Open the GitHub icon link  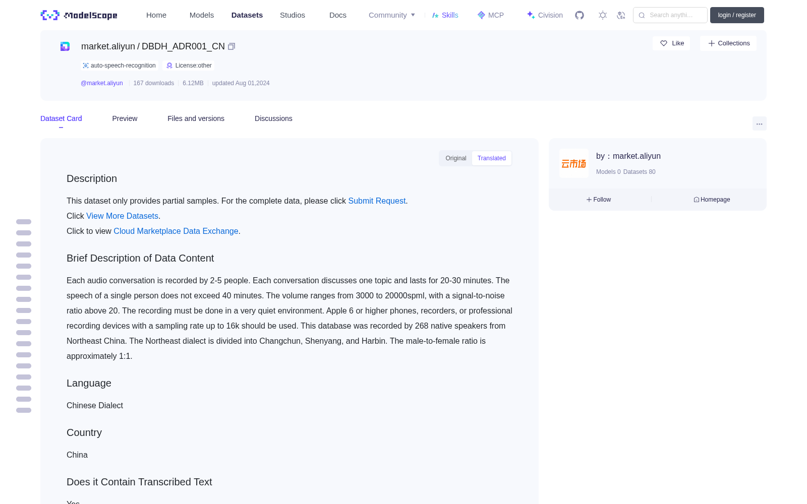tap(580, 15)
